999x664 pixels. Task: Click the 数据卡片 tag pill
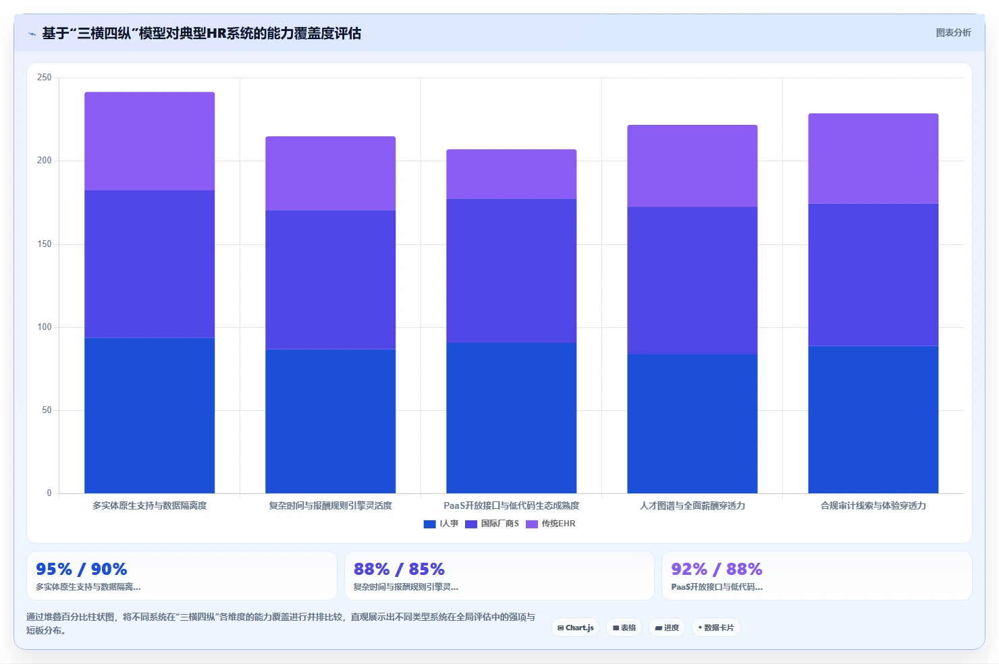click(x=716, y=628)
